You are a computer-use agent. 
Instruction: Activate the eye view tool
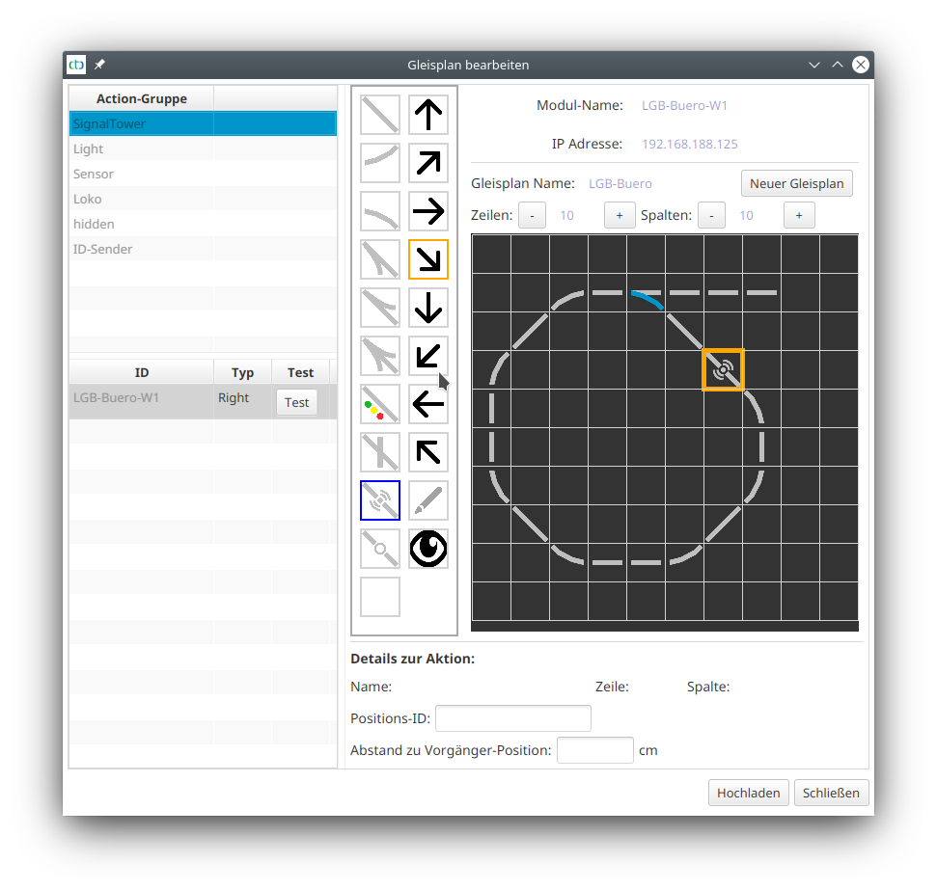427,548
